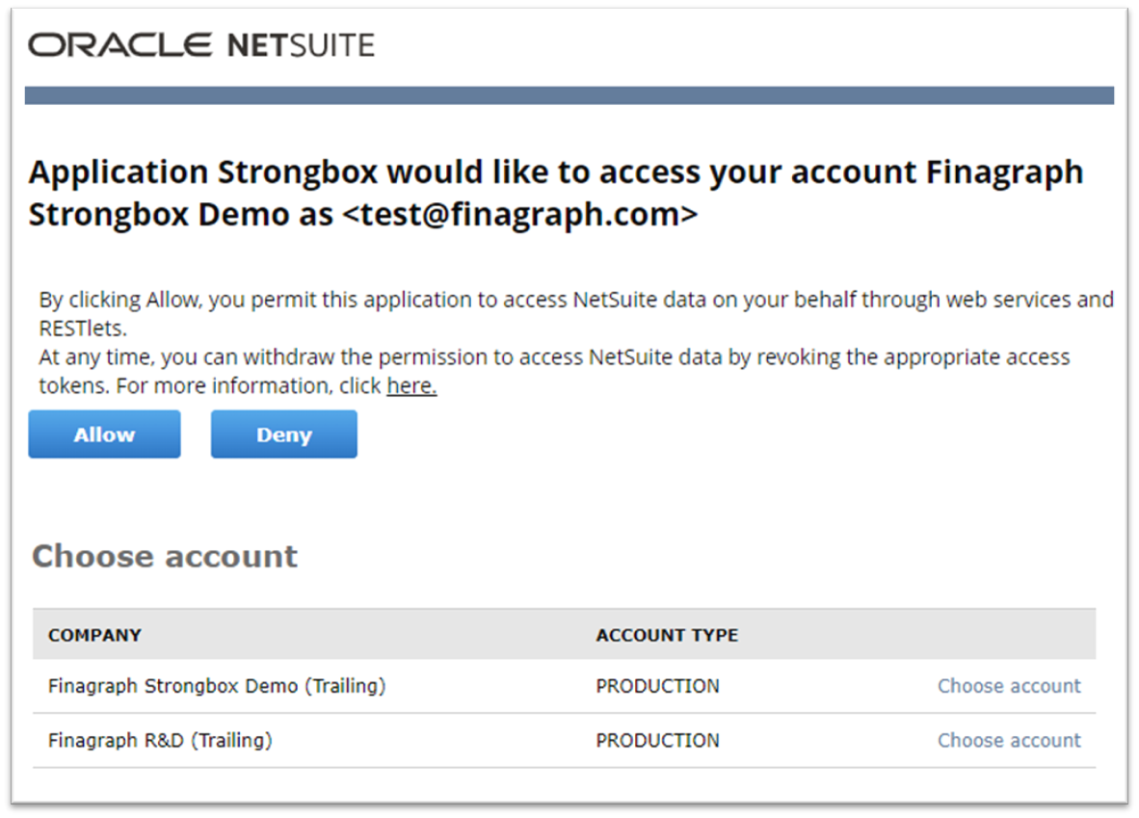Click the ORACLE word in the logo
Image resolution: width=1139 pixels, height=818 pixels.
(x=119, y=45)
